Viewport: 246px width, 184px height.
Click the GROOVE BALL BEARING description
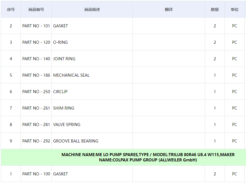(76, 141)
